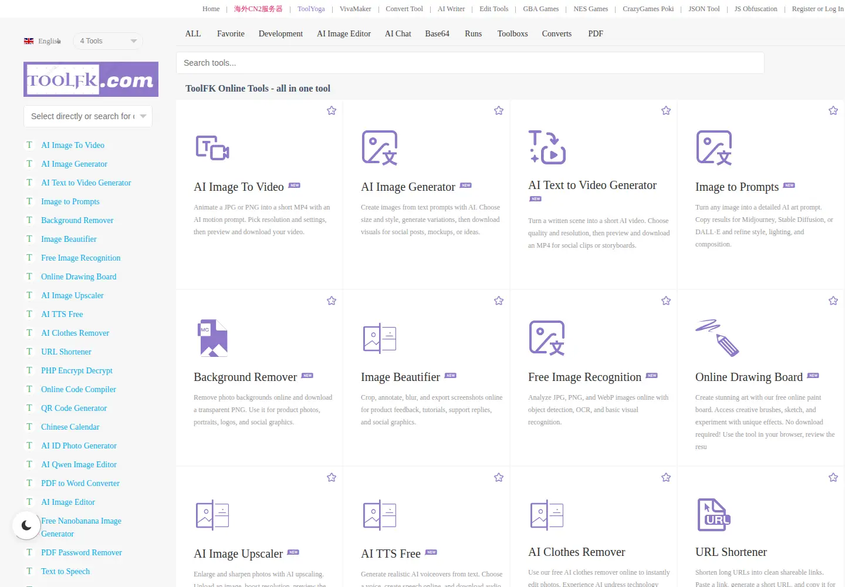This screenshot has height=587, width=845.
Task: Click the Image to Prompts card icon
Action: click(x=714, y=148)
